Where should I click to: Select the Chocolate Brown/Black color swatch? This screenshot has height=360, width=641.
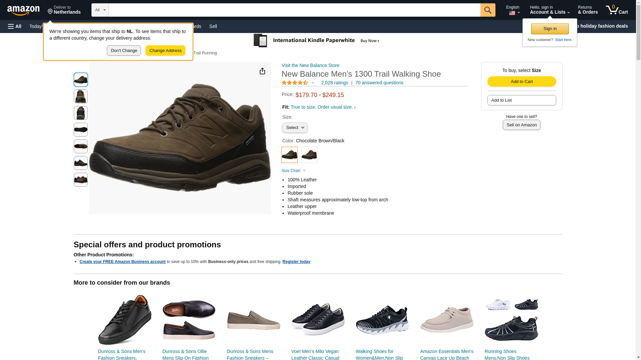point(289,155)
